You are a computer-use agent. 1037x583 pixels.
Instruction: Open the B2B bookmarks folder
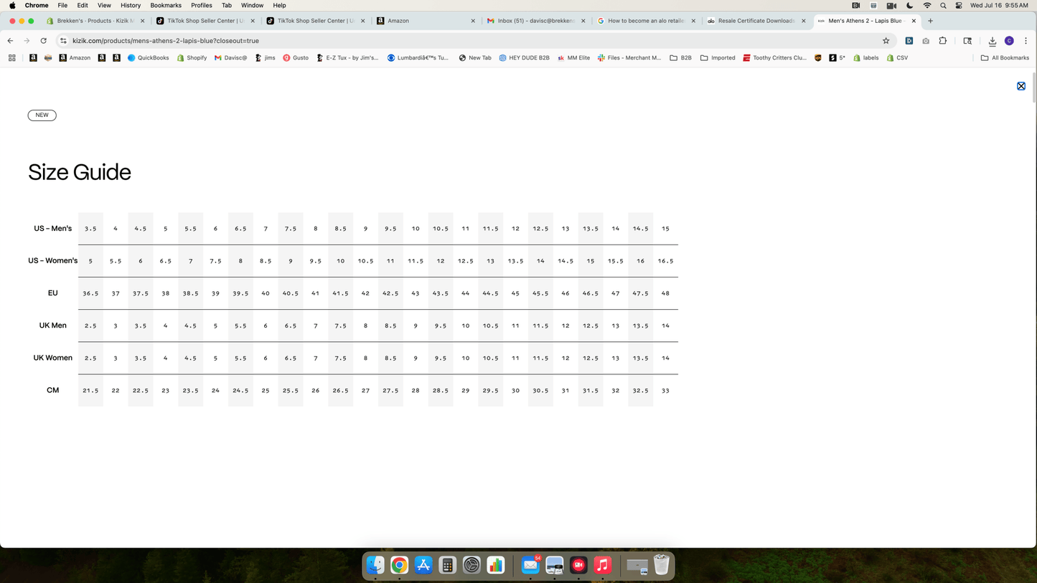(x=680, y=58)
